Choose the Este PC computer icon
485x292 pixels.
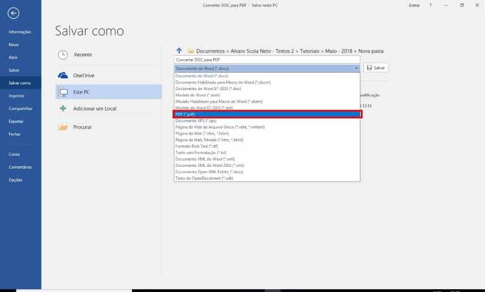coord(63,91)
